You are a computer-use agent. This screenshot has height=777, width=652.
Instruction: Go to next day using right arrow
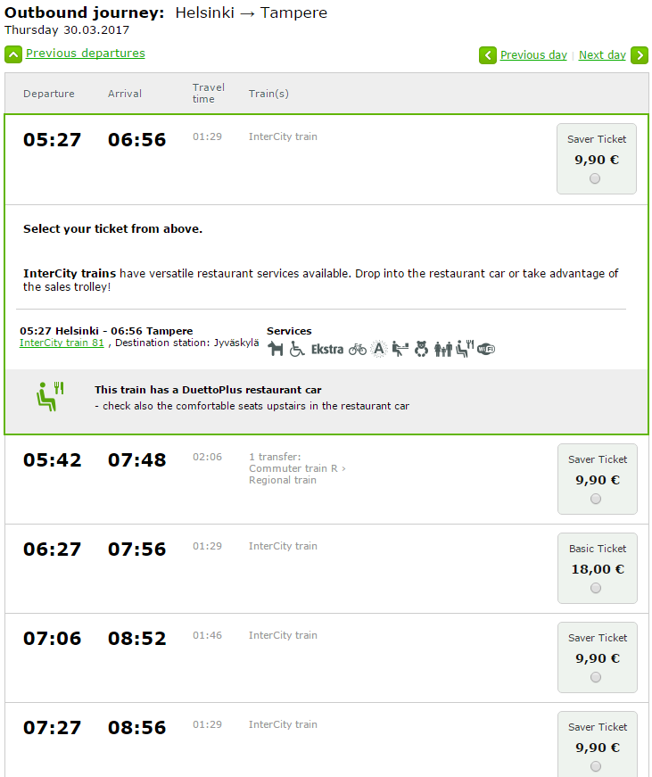640,55
